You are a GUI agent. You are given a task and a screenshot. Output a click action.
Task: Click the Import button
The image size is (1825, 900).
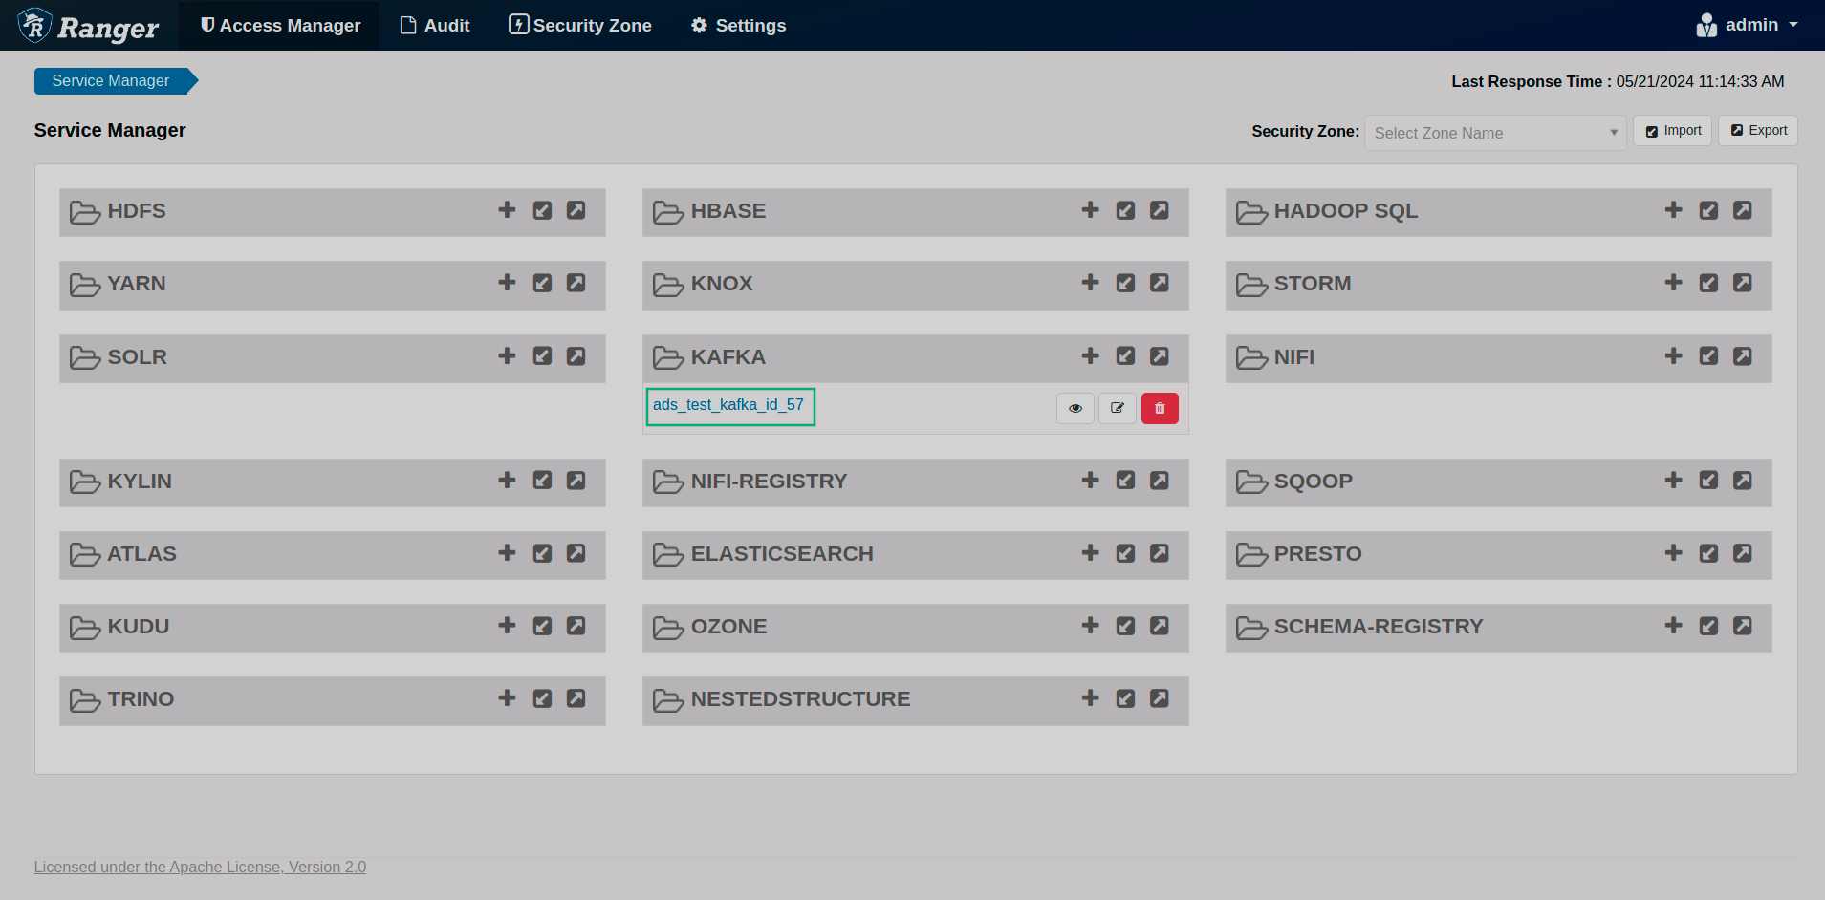pos(1672,131)
